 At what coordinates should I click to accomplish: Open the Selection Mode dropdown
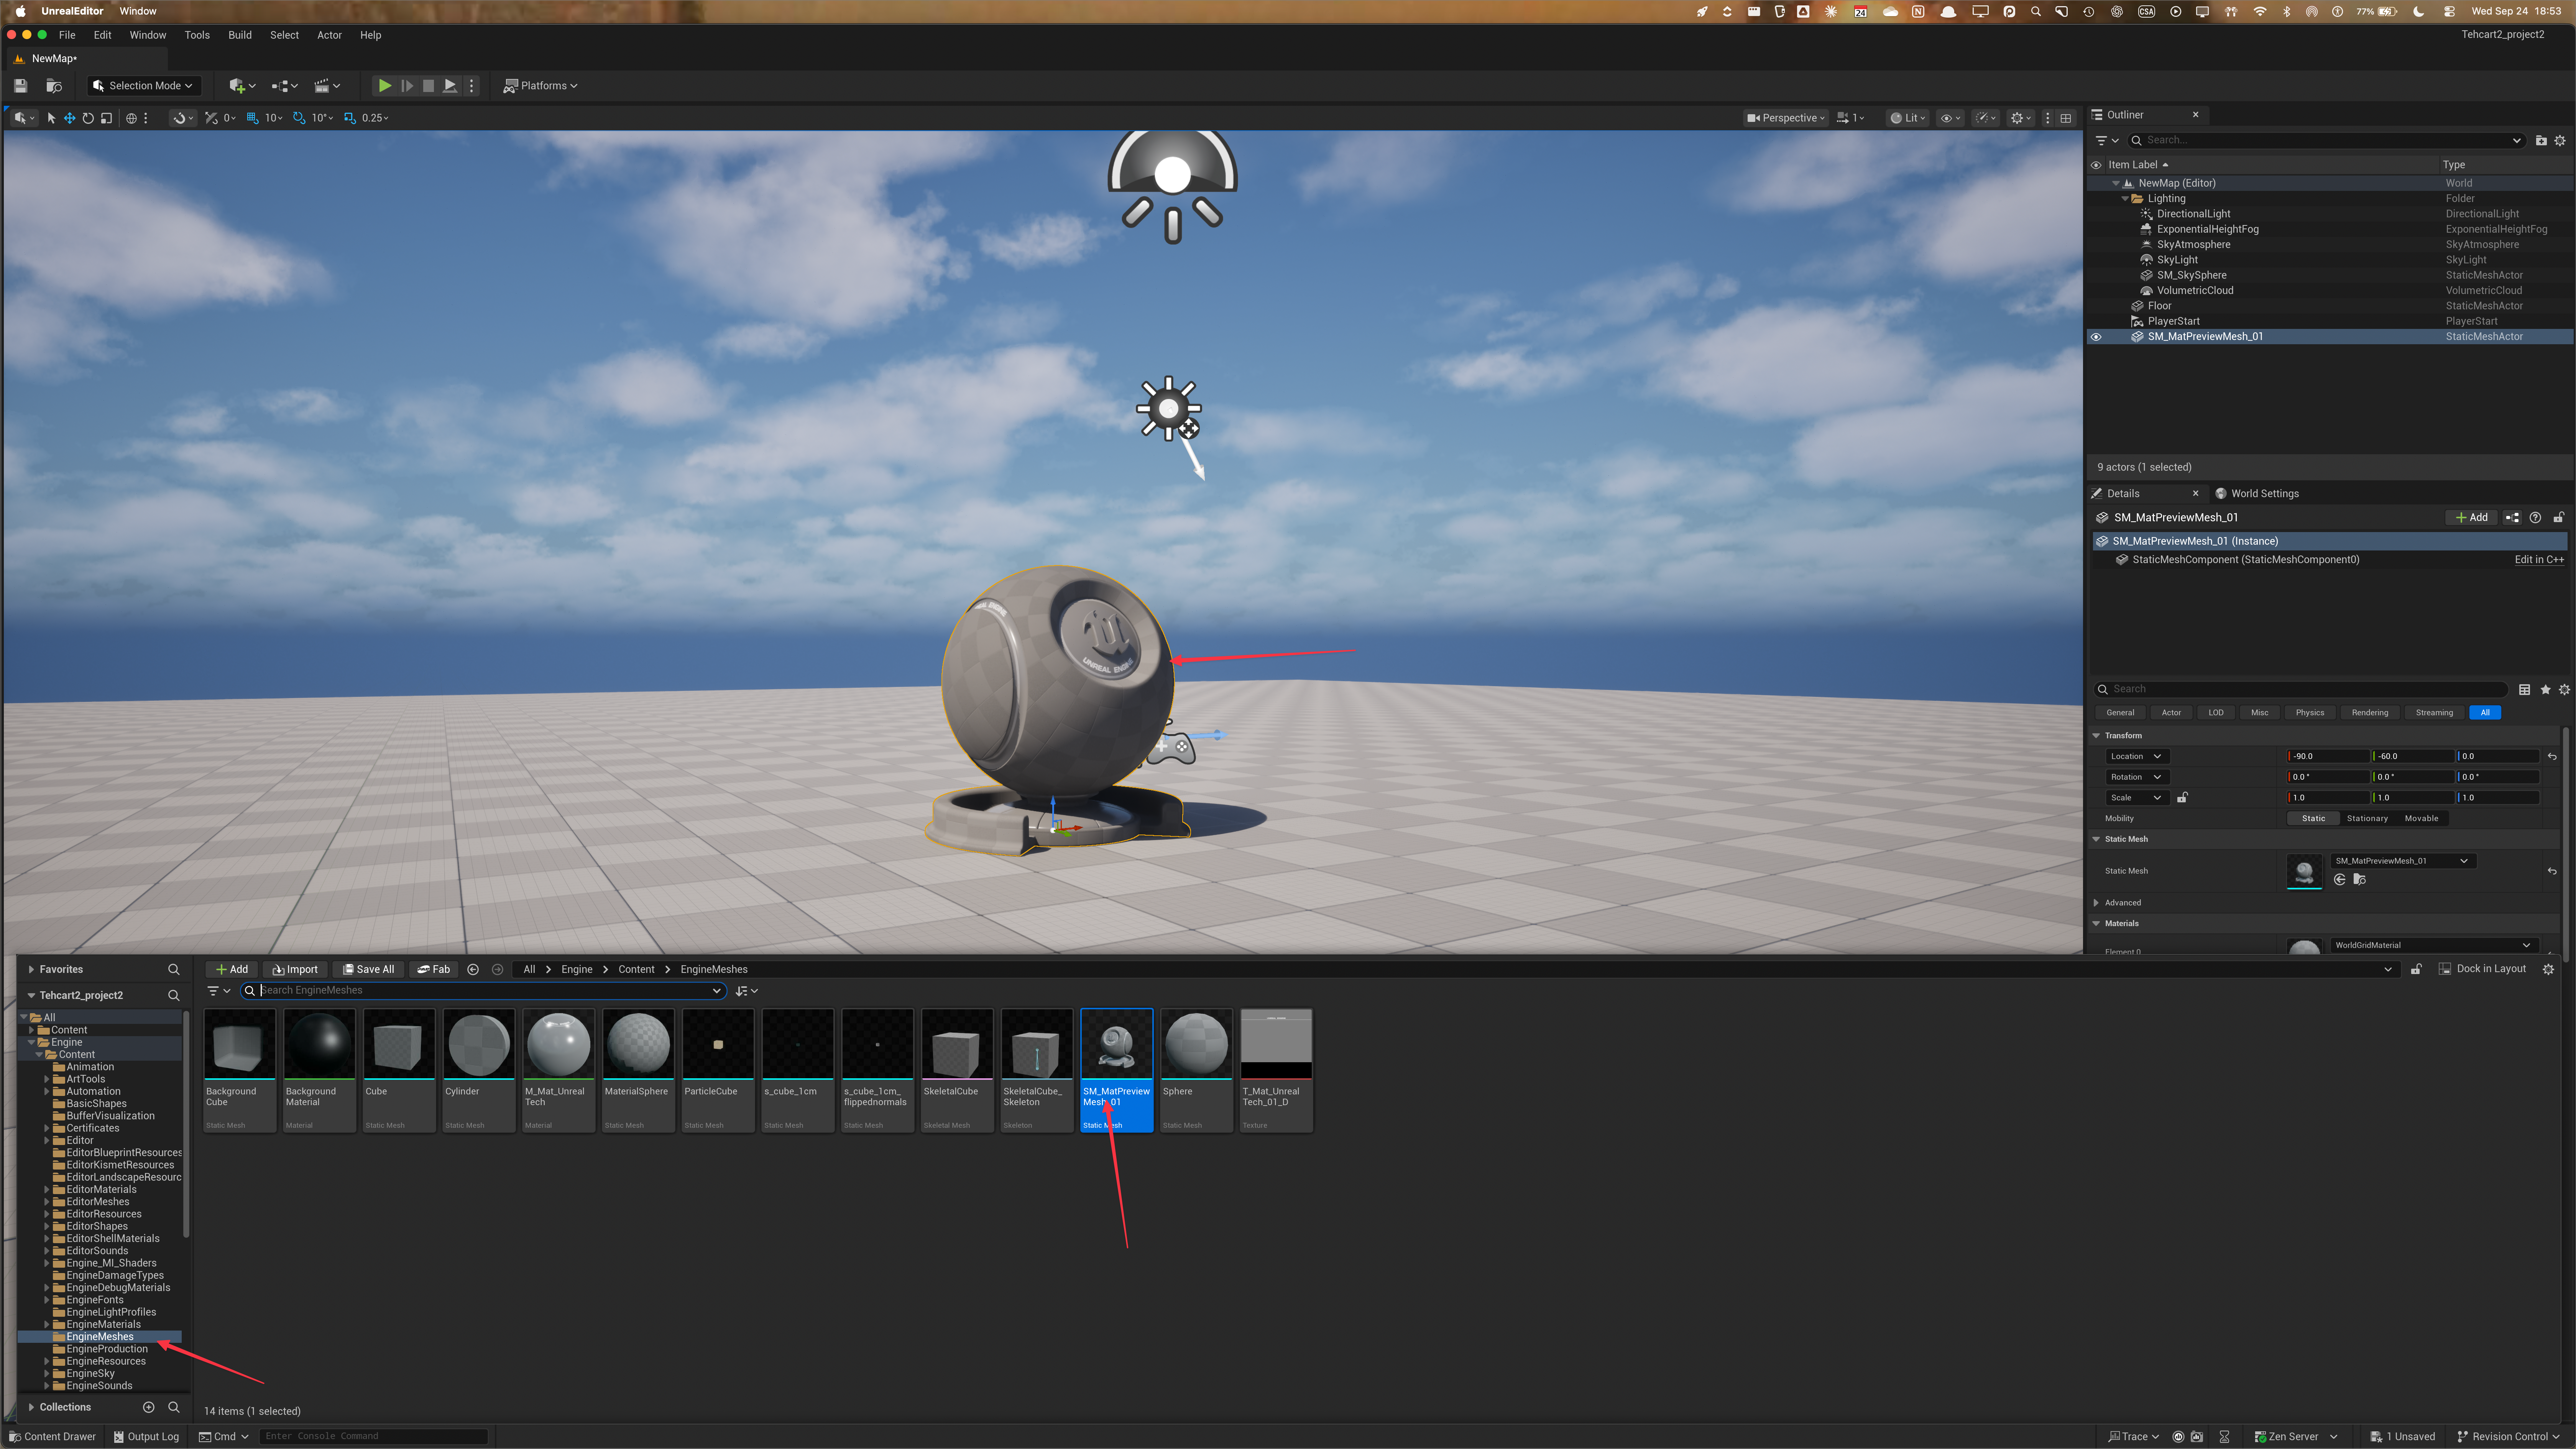pyautogui.click(x=144, y=86)
